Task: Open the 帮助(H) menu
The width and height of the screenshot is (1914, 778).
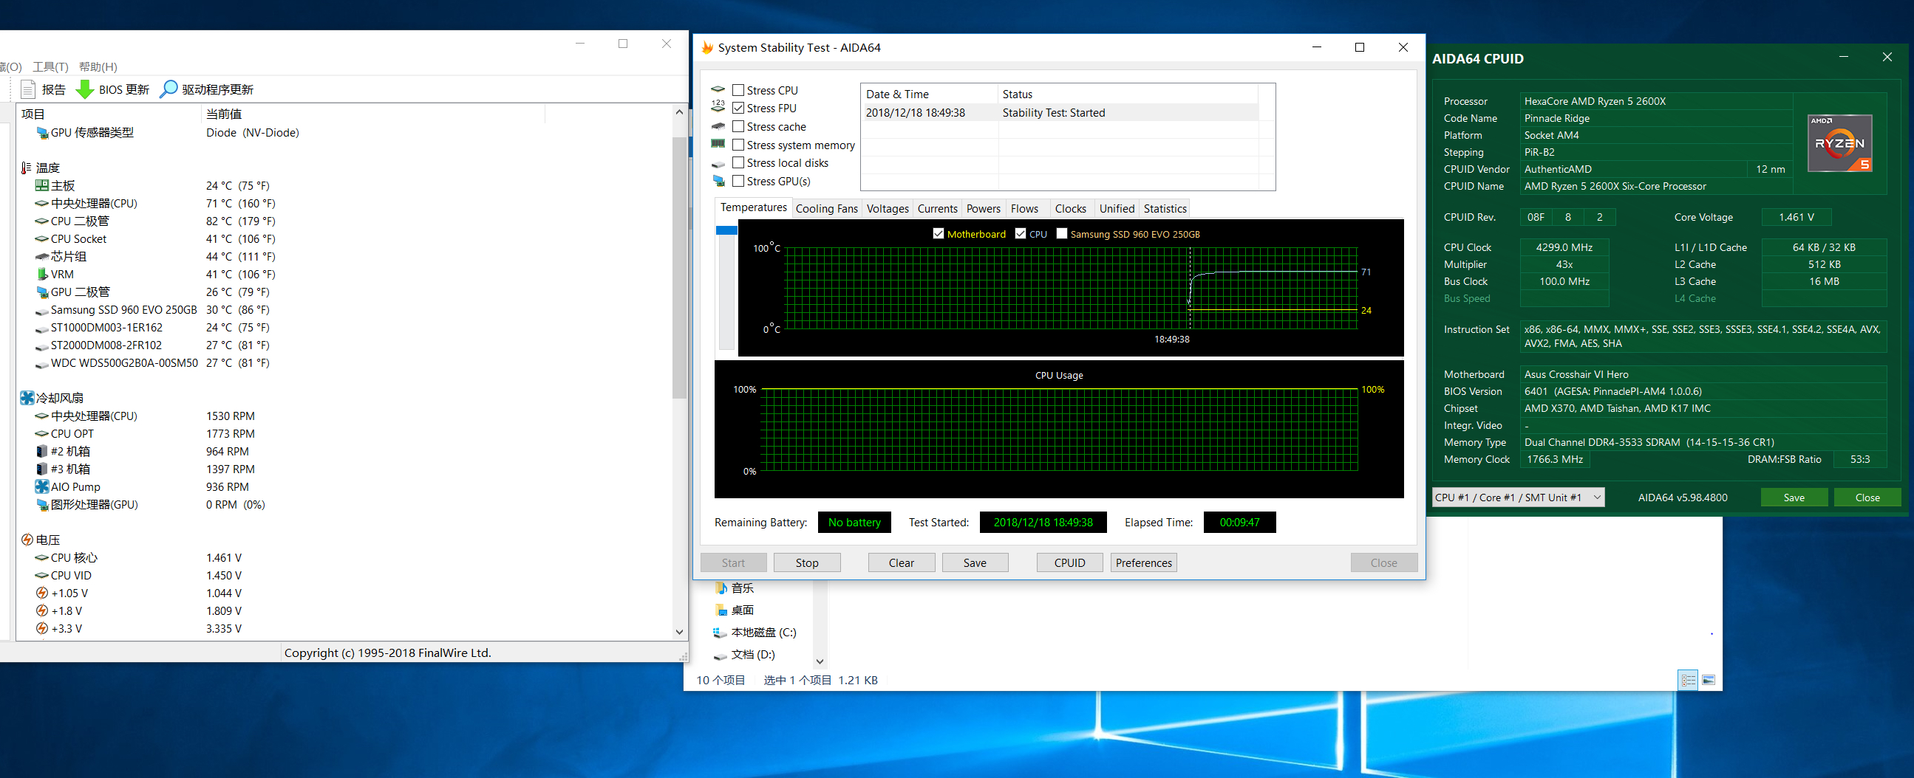Action: click(98, 67)
